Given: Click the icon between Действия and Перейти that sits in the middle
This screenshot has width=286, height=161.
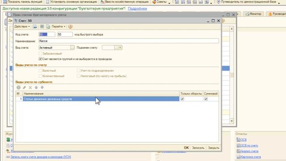Looking at the screenshot, I should point(42,27).
